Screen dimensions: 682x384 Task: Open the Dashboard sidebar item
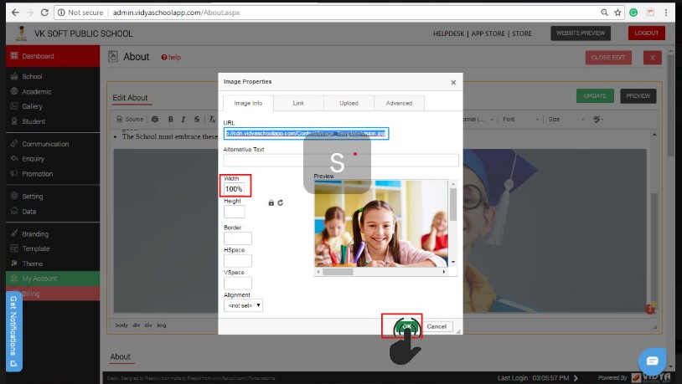53,56
